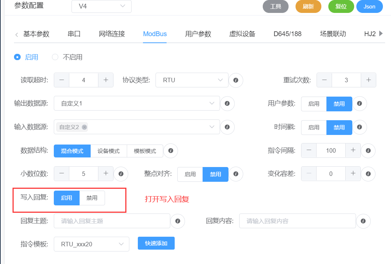Choose 混合模式 data structure
Viewport: 391px width, 264px height.
click(72, 151)
